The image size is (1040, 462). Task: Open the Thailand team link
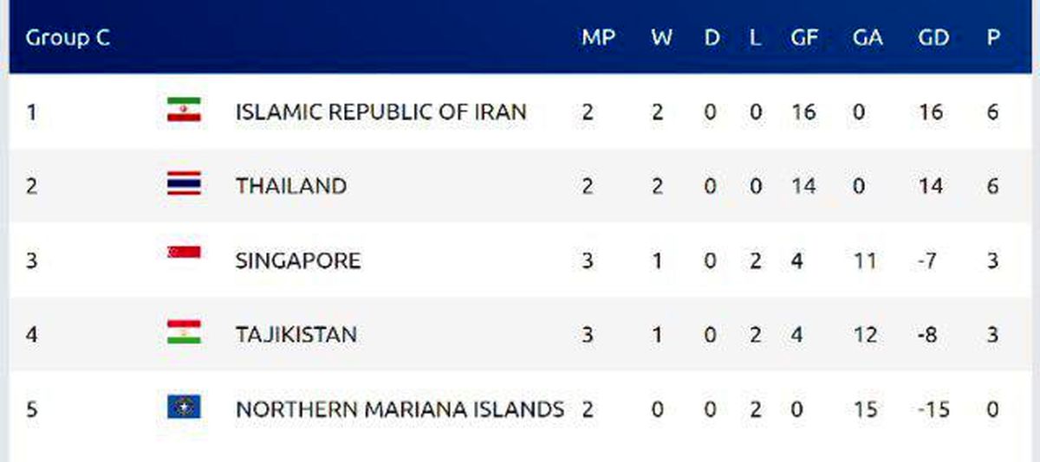pyautogui.click(x=291, y=186)
